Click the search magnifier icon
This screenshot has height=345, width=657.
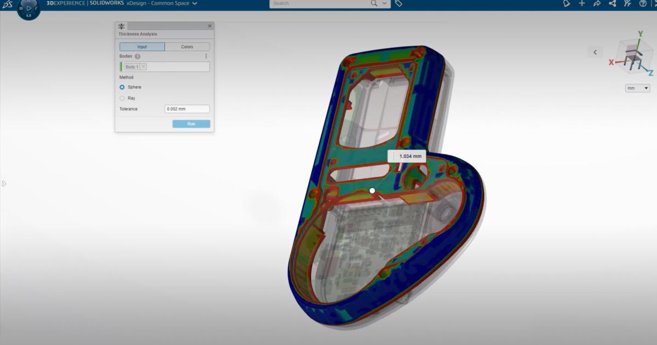(374, 3)
